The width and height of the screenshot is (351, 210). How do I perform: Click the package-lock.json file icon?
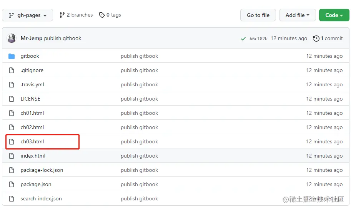(12, 170)
